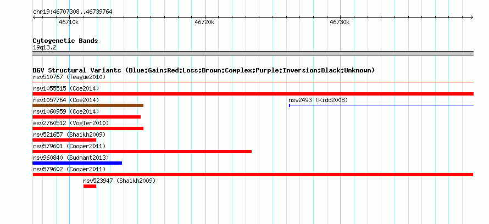Viewport: 489px width, 224px height.
Task: Click the nsv1057764 (Coe2014) label
Action: (x=66, y=100)
